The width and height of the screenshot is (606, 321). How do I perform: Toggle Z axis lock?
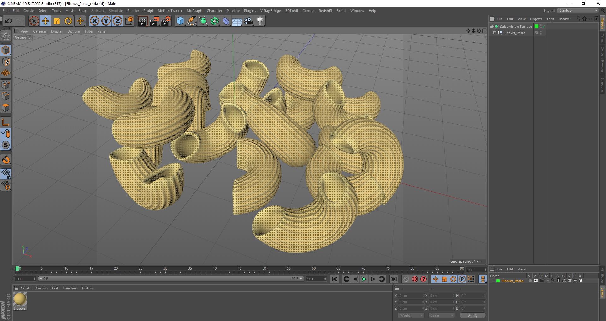pyautogui.click(x=117, y=21)
